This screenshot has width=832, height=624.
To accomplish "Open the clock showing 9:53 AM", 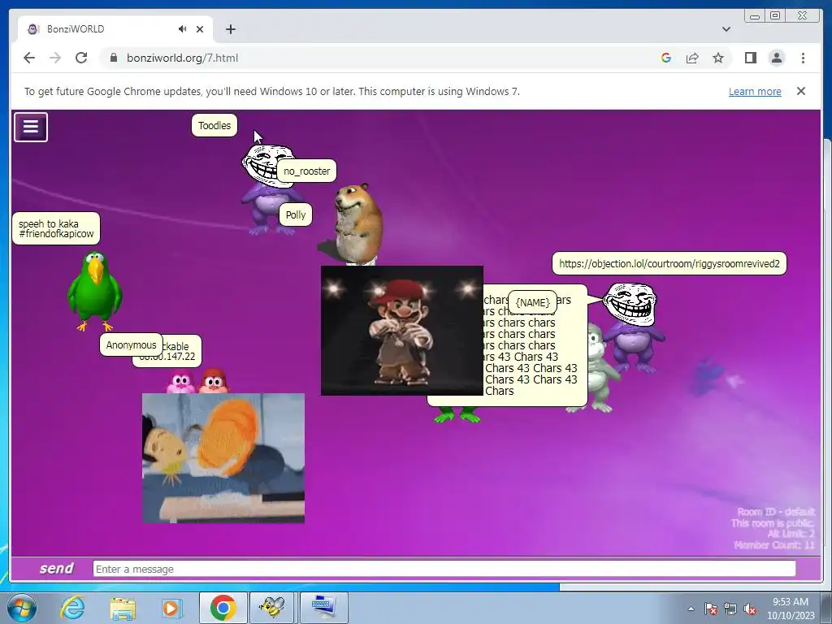I will coord(790,609).
